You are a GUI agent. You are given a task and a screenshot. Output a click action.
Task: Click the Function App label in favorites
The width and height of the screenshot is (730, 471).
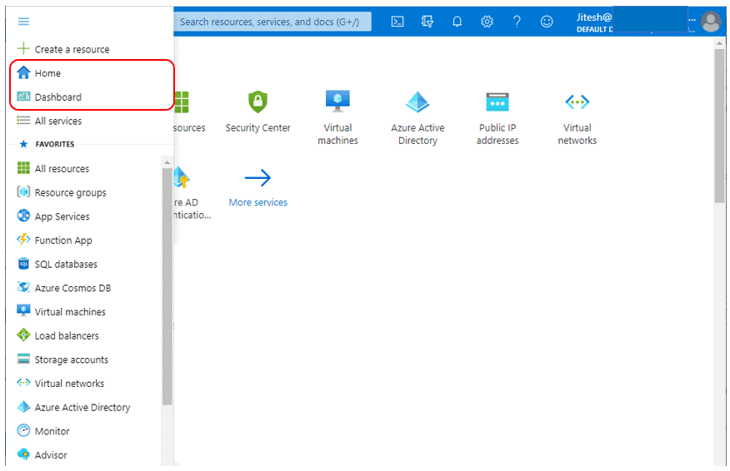pyautogui.click(x=63, y=240)
